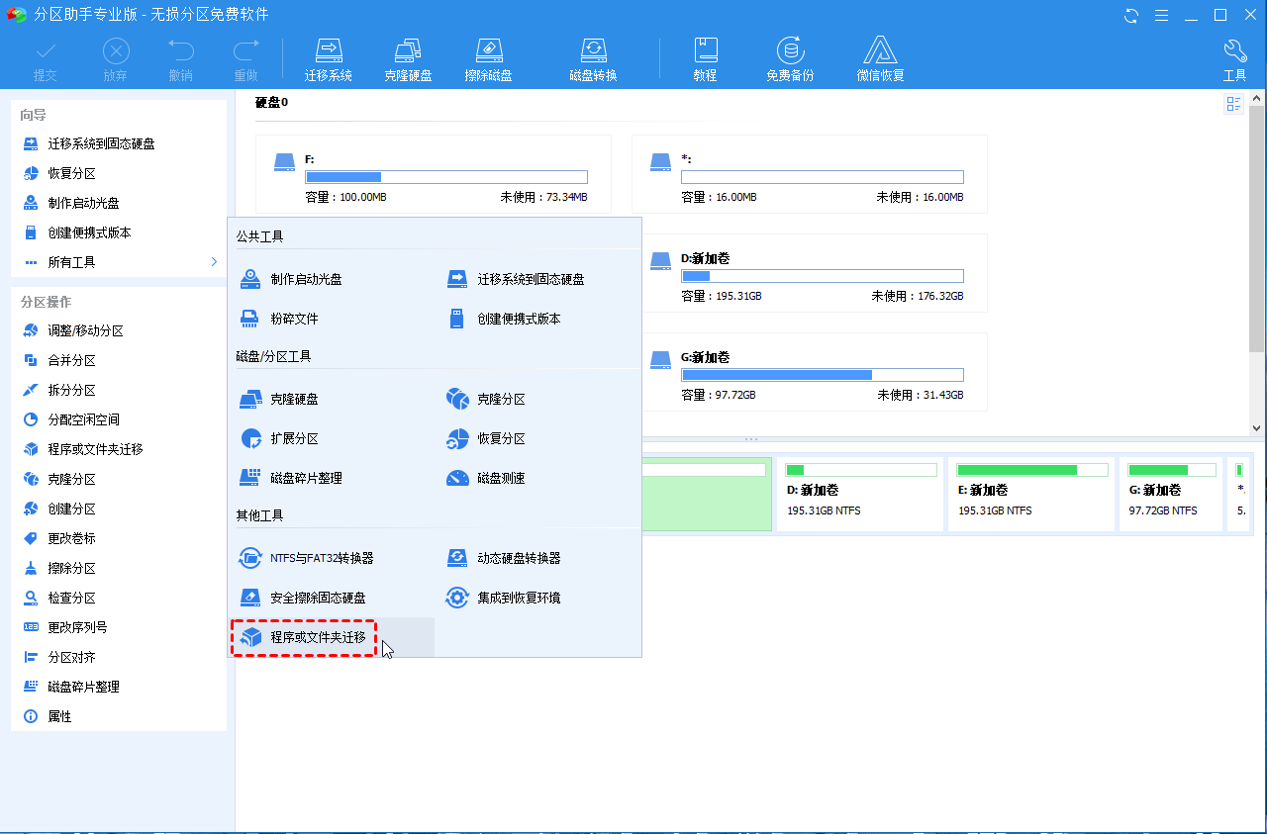This screenshot has width=1267, height=834.
Task: Choose 程序或文件夹迁移 in the popup menu
Action: [317, 637]
